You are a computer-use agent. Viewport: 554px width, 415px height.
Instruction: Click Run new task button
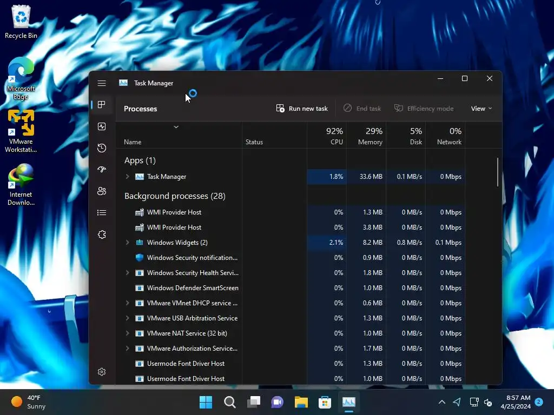302,108
